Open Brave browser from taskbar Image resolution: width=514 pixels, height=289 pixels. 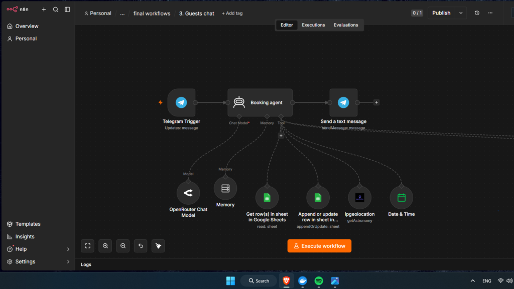286,281
